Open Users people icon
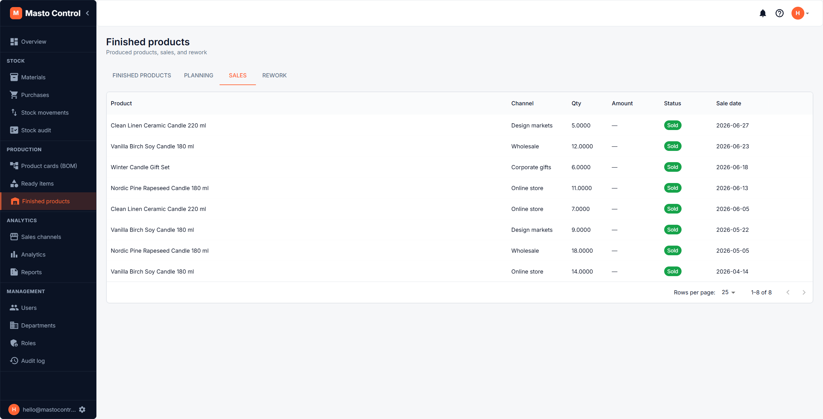The width and height of the screenshot is (823, 419). tap(14, 308)
